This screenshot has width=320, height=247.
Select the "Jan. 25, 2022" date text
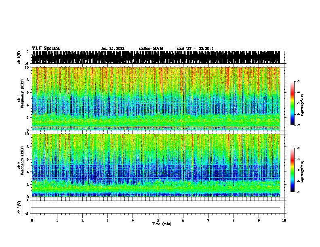point(113,48)
